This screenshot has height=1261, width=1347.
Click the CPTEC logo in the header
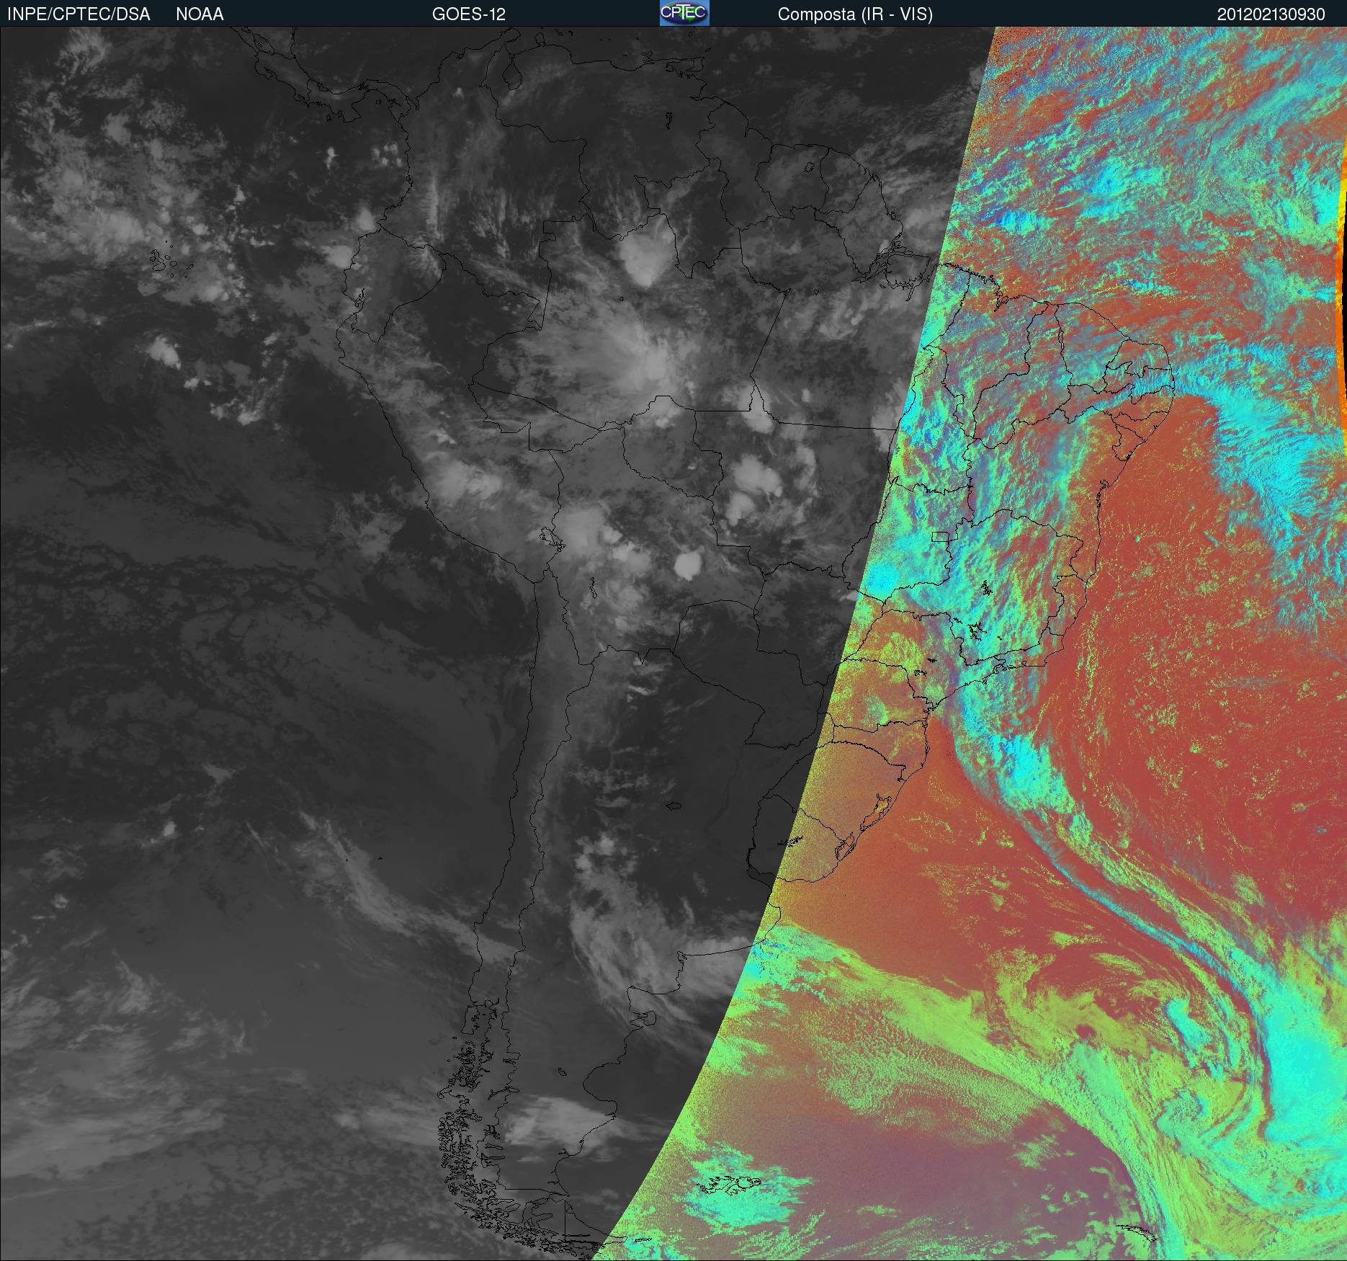[684, 13]
